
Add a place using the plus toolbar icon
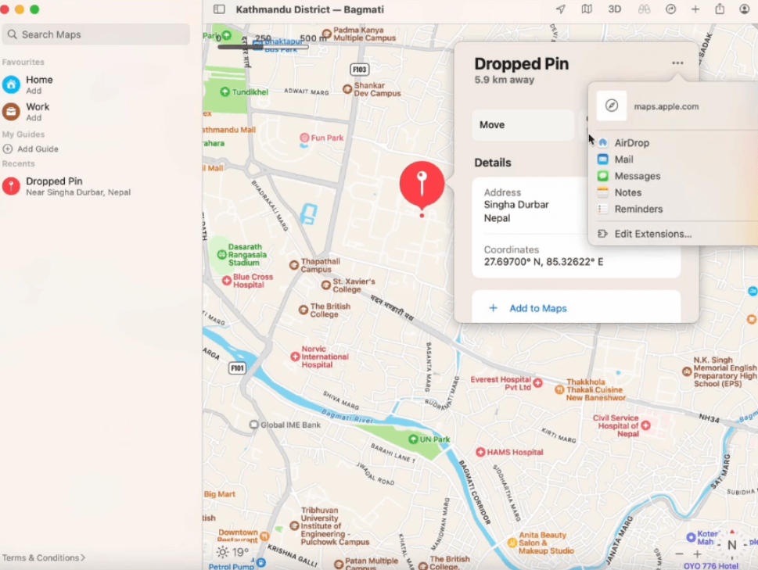[695, 9]
